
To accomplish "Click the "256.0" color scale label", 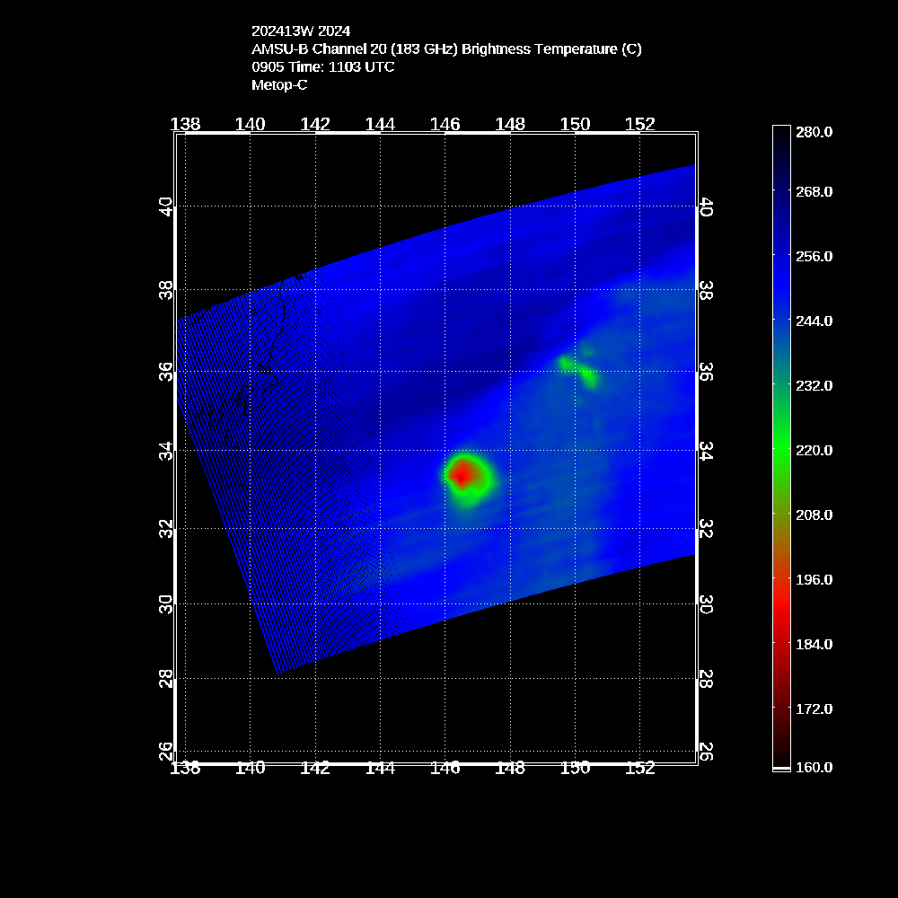I will [x=814, y=257].
